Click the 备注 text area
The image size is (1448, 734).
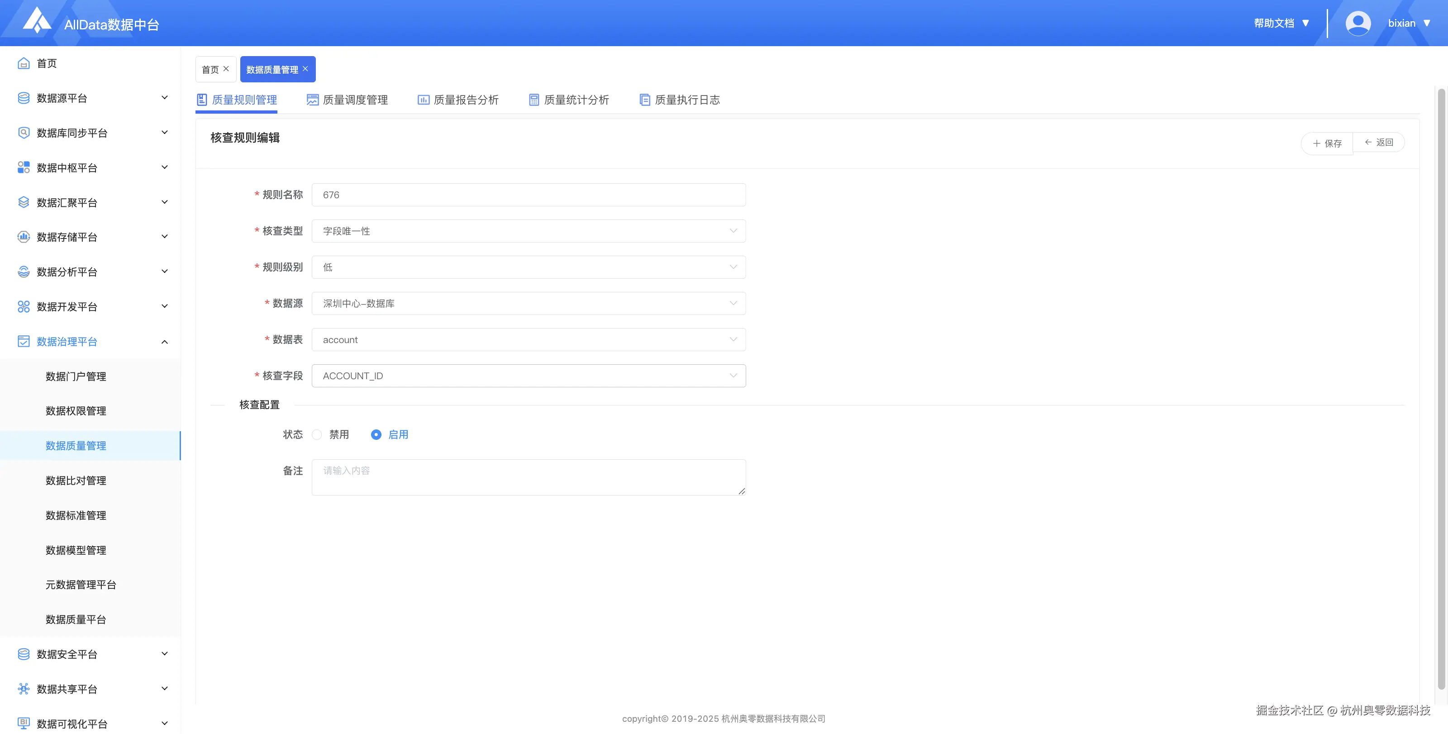pos(529,477)
